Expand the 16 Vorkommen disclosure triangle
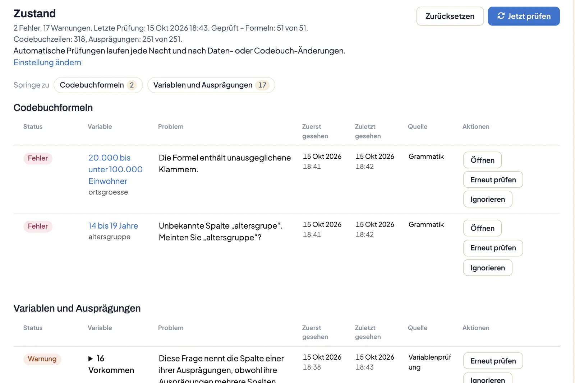Image resolution: width=575 pixels, height=383 pixels. [91, 359]
